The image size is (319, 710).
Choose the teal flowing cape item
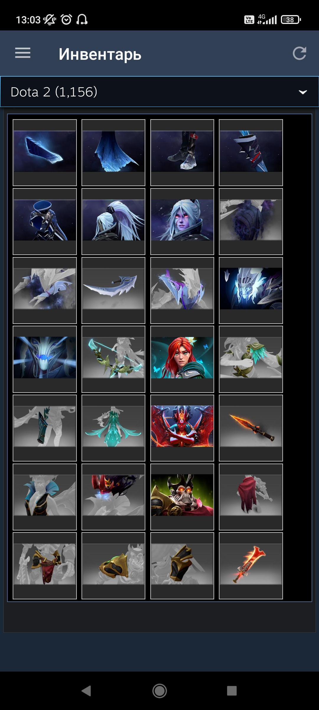(x=113, y=428)
